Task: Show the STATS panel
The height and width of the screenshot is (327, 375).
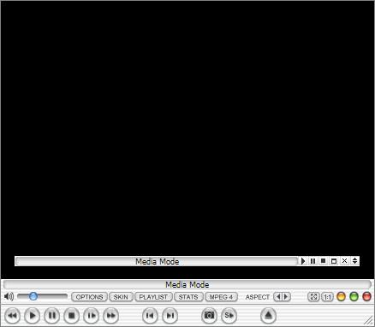Action: 188,297
